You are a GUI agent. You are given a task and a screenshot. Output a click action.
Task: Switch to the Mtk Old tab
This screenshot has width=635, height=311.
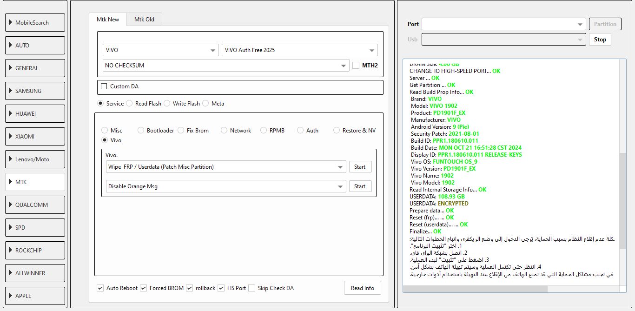tap(144, 20)
